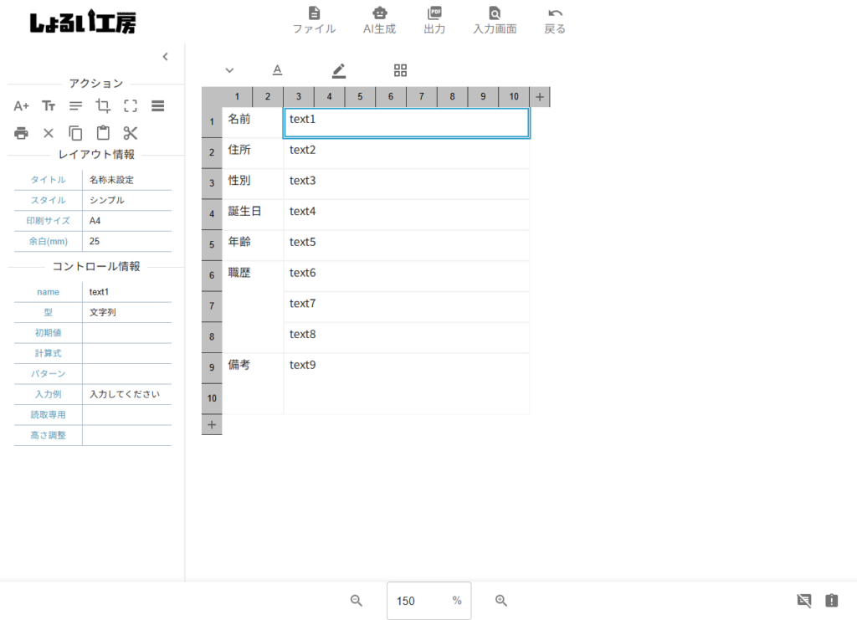
Task: Open the AI生成 menu
Action: click(379, 20)
